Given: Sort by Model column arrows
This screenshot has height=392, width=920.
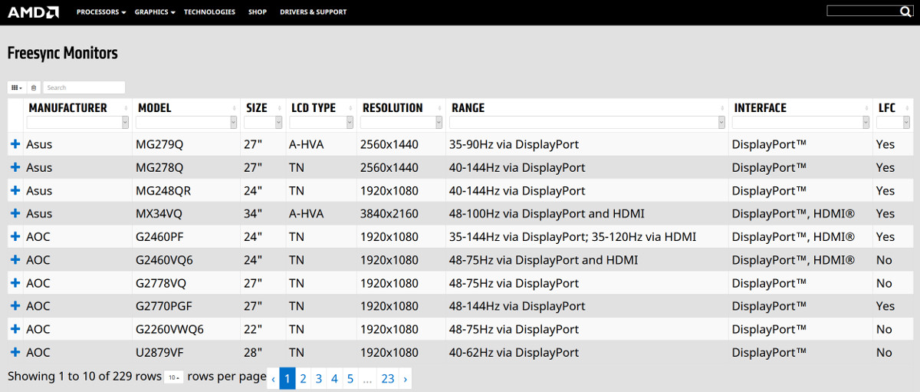Looking at the screenshot, I should coord(235,108).
